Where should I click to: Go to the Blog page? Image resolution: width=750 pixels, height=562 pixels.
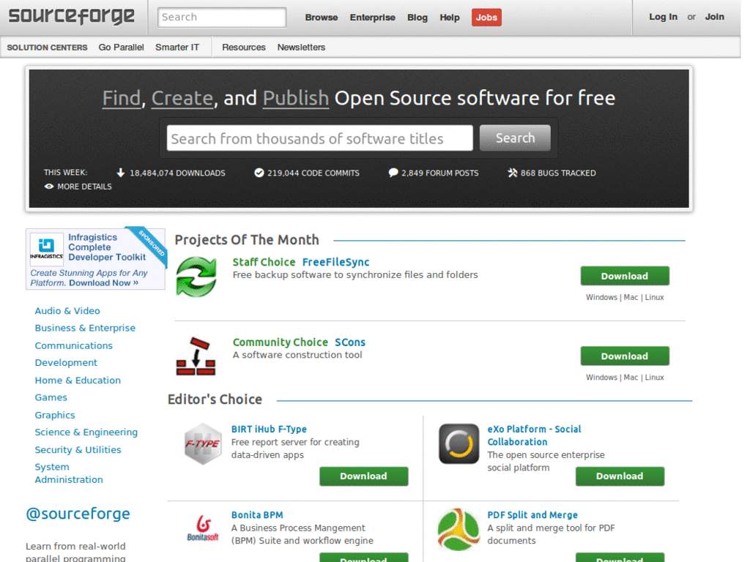pyautogui.click(x=417, y=18)
